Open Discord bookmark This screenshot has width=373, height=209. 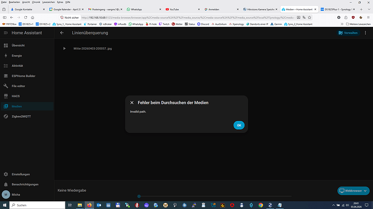point(203,24)
